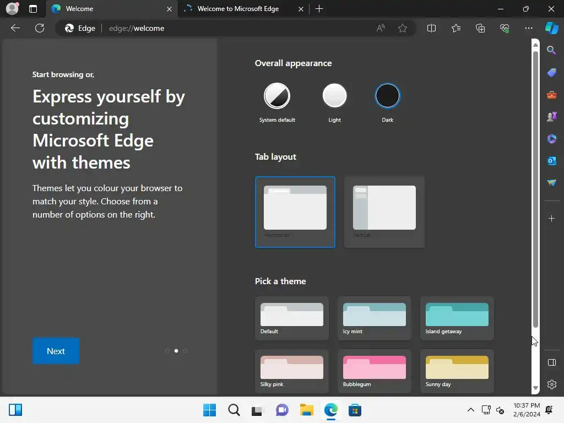Click the third page indicator dot
The image size is (564, 423).
coord(185,351)
